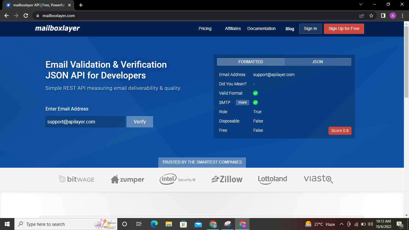Image resolution: width=409 pixels, height=230 pixels.
Task: Open the notification center icon
Action: pos(399,224)
